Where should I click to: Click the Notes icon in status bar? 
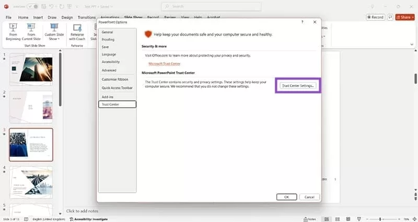tap(310, 219)
